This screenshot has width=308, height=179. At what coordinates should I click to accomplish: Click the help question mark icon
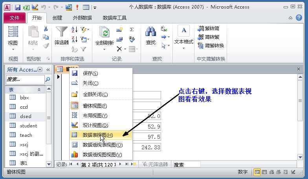point(299,18)
